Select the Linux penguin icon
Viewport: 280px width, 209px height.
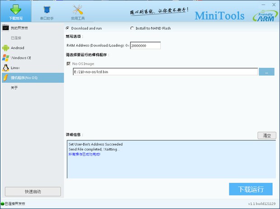click(5, 68)
